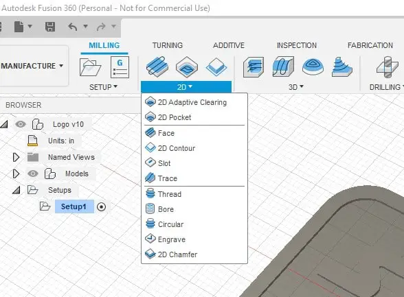The image size is (404, 297).
Task: Click the 3D Adaptive Clearing ribbon icon
Action: point(254,67)
